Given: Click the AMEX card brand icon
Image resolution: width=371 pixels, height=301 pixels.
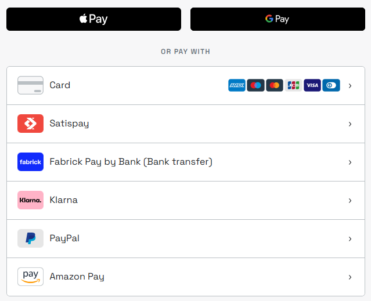Looking at the screenshot, I should [x=237, y=85].
